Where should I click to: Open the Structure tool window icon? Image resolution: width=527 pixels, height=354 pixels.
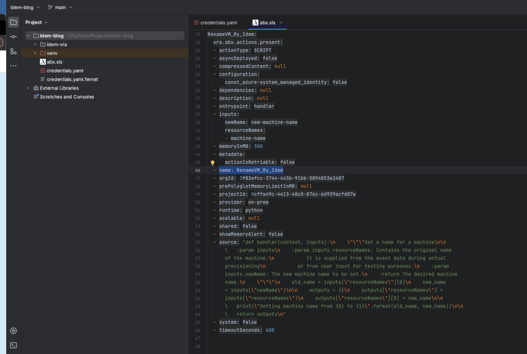tap(13, 51)
